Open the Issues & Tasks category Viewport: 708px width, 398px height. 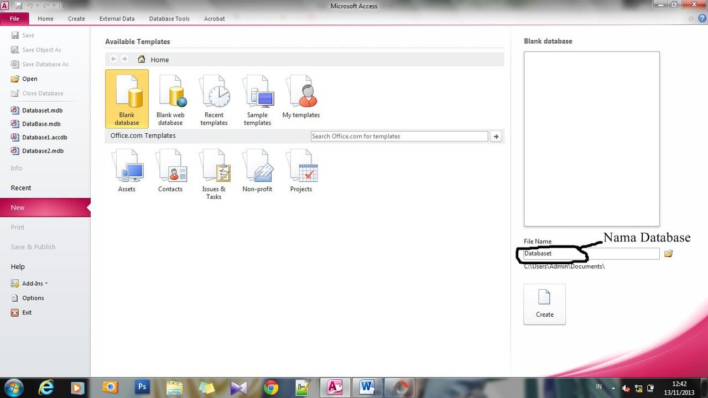(x=214, y=174)
